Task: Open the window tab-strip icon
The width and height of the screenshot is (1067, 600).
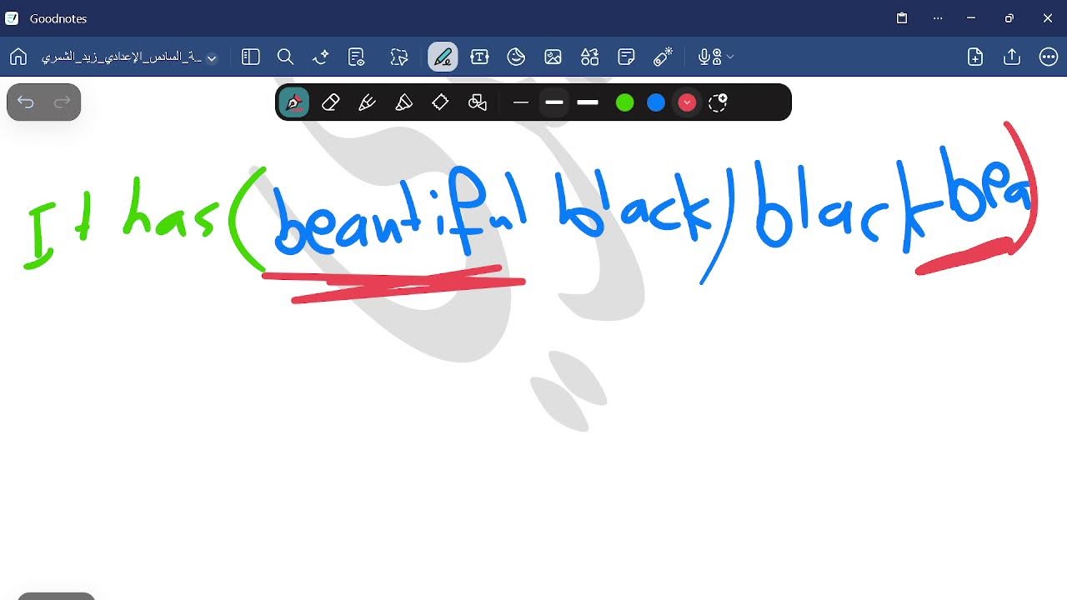Action: click(x=902, y=18)
